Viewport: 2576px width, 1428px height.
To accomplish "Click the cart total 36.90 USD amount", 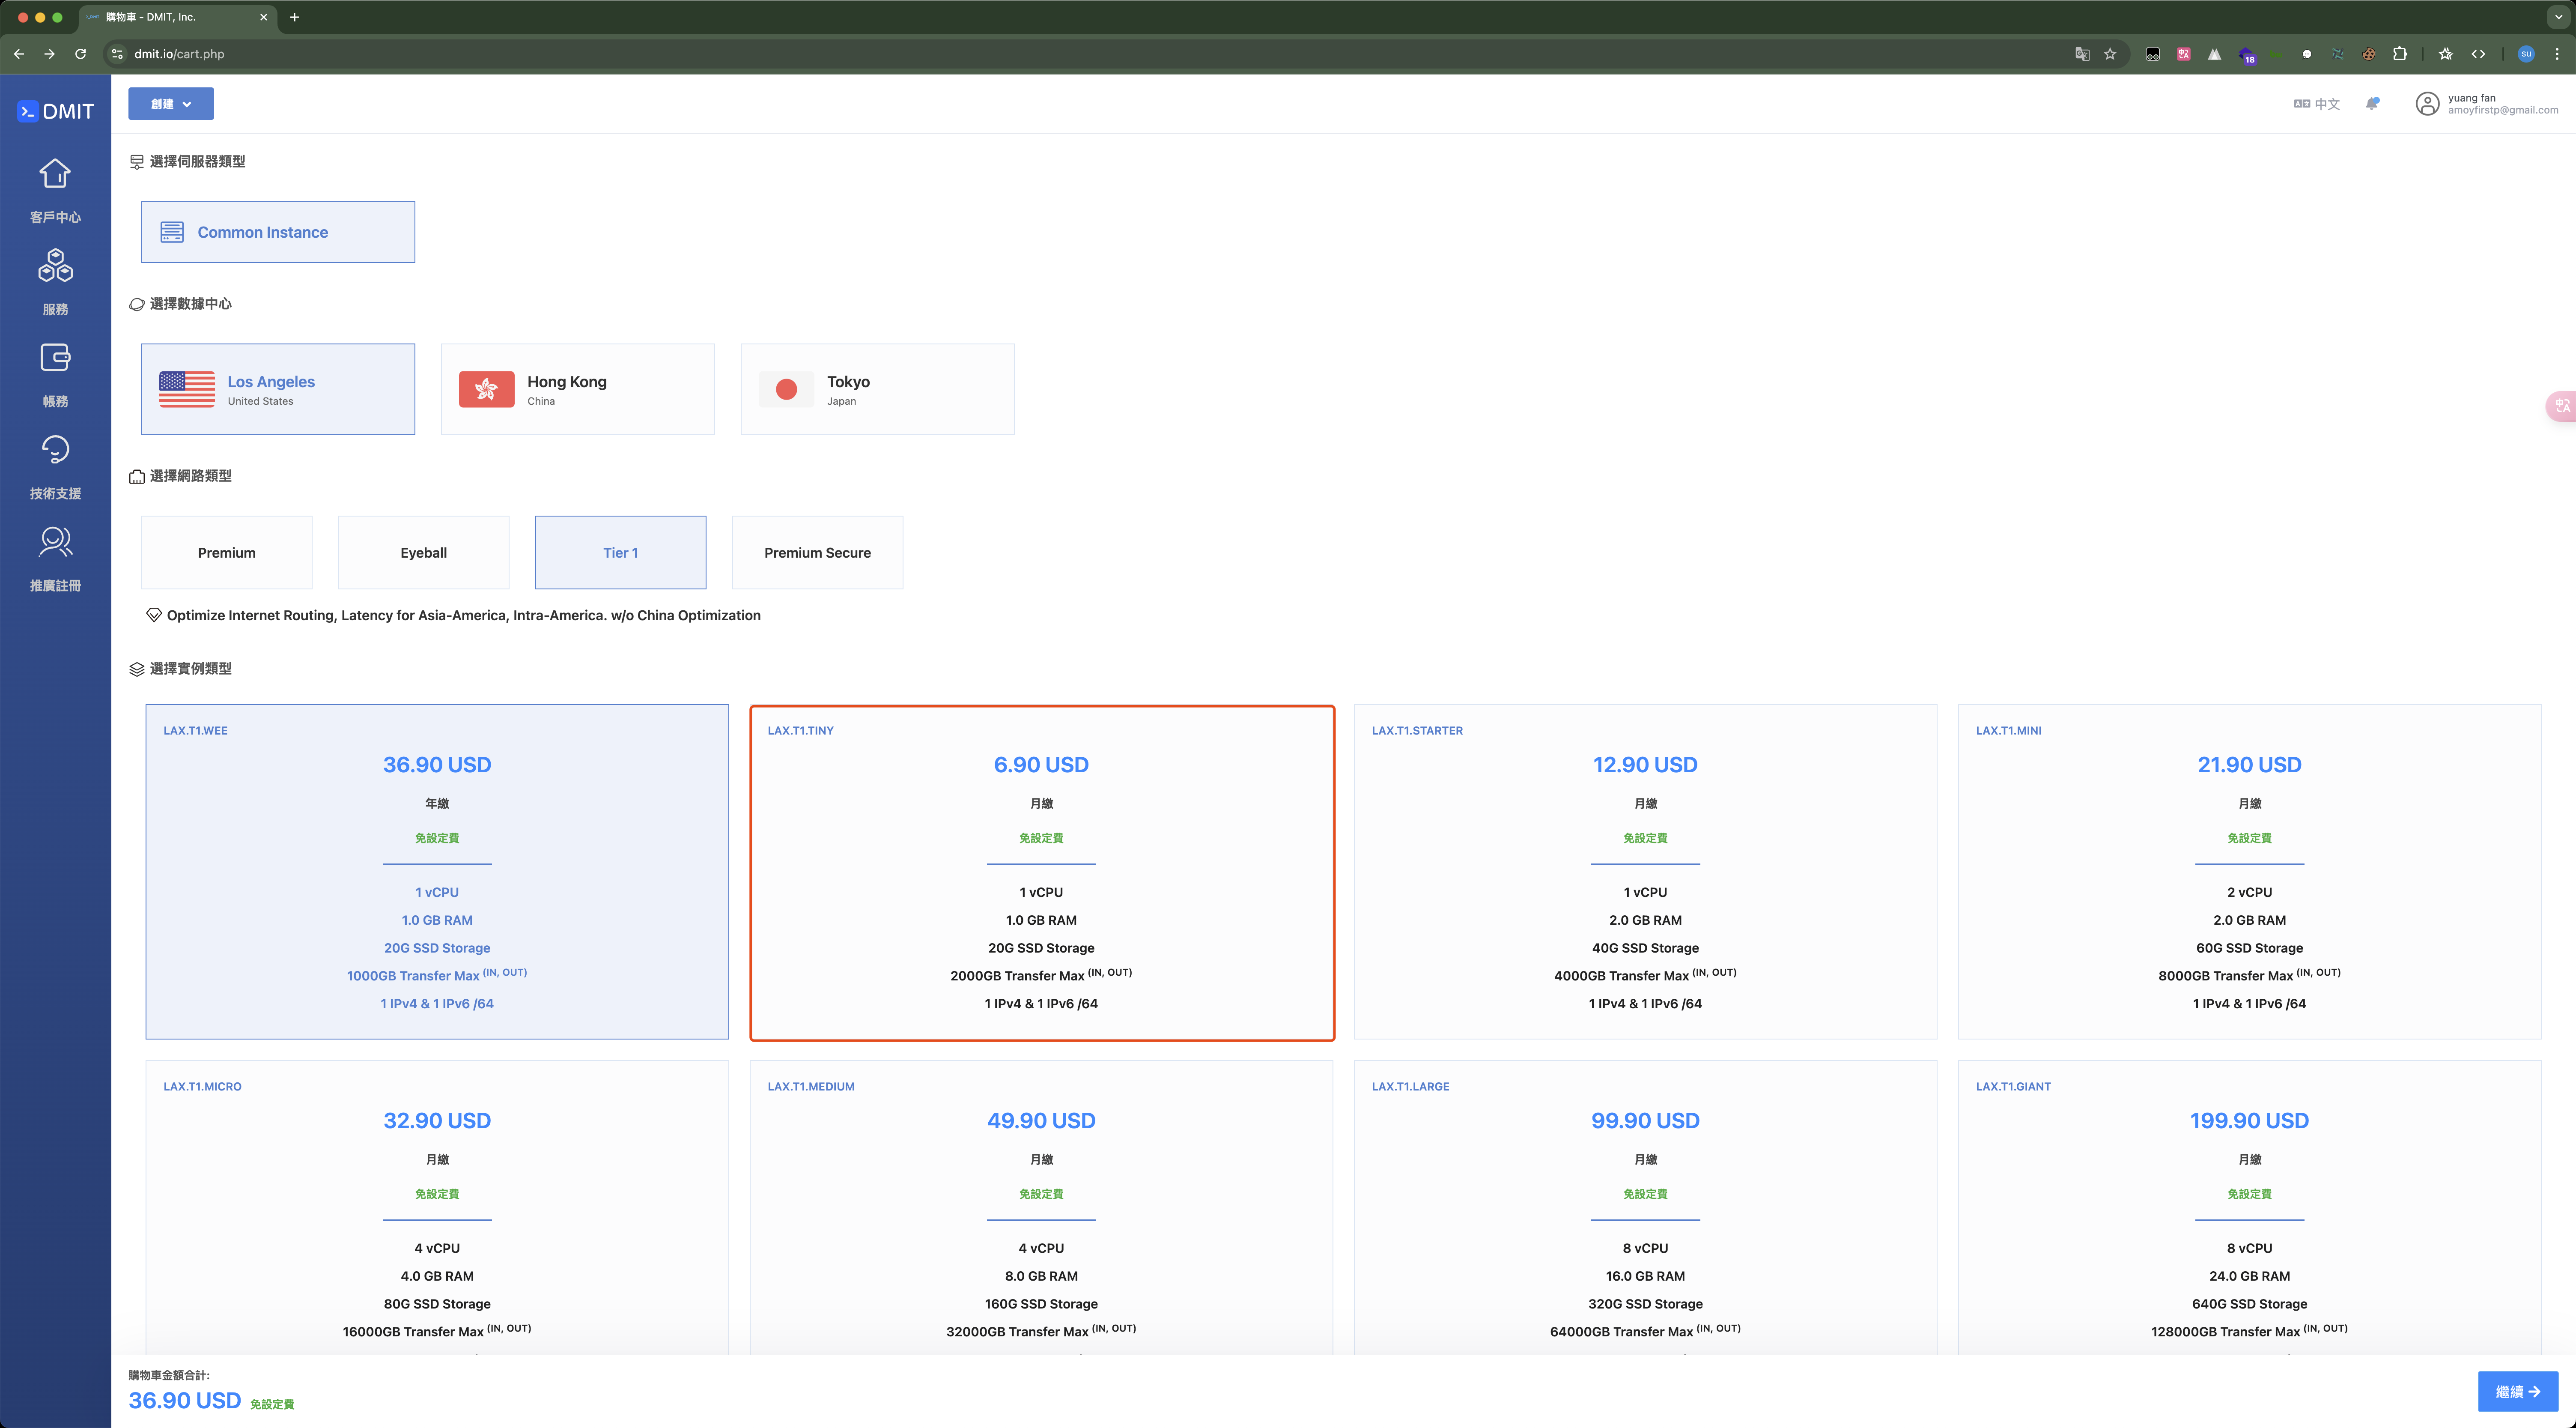I will [x=185, y=1400].
